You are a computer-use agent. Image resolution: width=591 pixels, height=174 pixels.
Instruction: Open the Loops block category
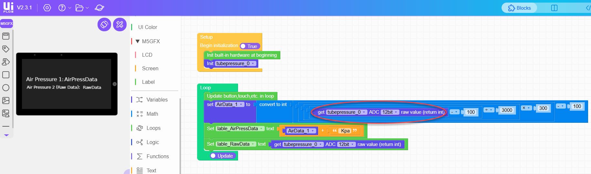(x=153, y=128)
